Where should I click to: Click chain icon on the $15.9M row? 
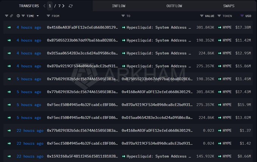[9, 105]
